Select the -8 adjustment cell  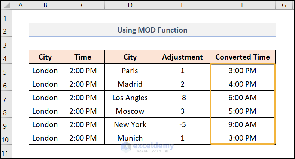coord(182,98)
